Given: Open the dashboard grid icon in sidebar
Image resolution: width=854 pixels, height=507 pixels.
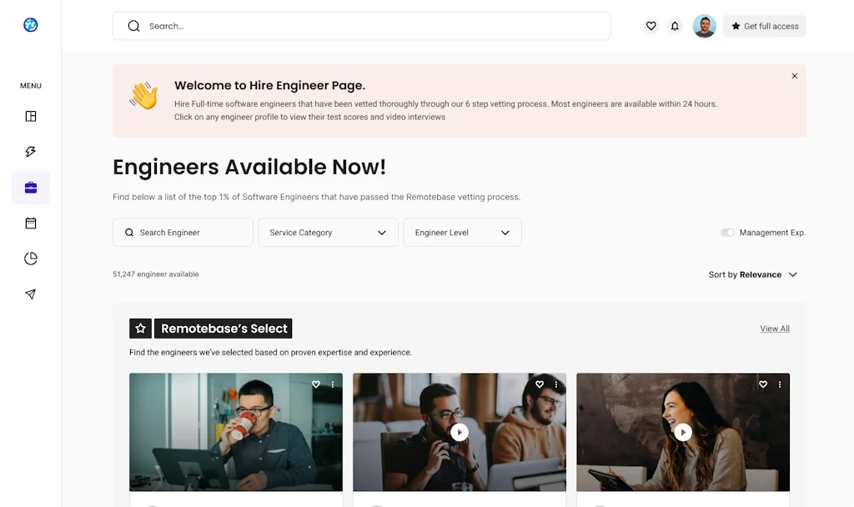Looking at the screenshot, I should pos(30,116).
